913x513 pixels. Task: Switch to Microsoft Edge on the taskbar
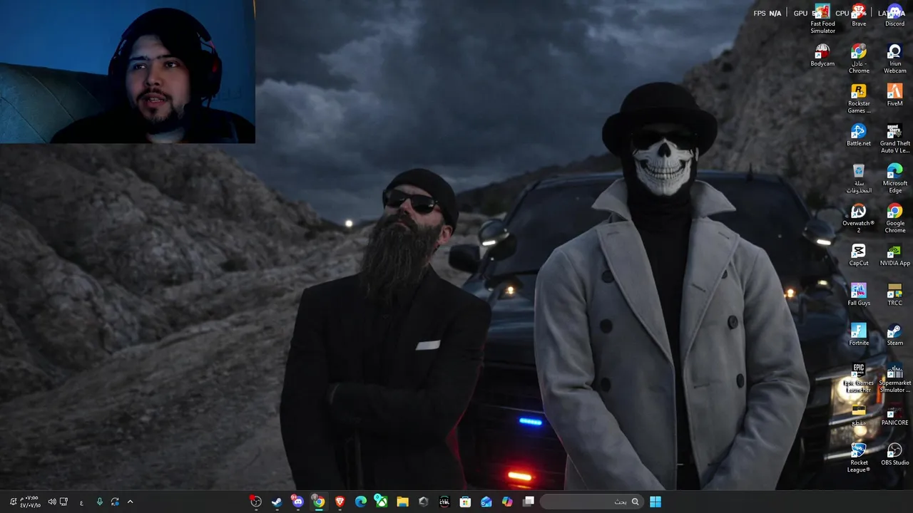[360, 502]
